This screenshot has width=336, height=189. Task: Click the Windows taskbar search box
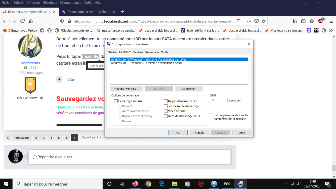[x=58, y=184]
